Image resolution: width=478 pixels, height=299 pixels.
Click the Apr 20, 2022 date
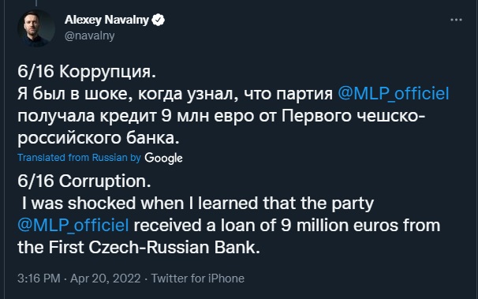click(106, 278)
